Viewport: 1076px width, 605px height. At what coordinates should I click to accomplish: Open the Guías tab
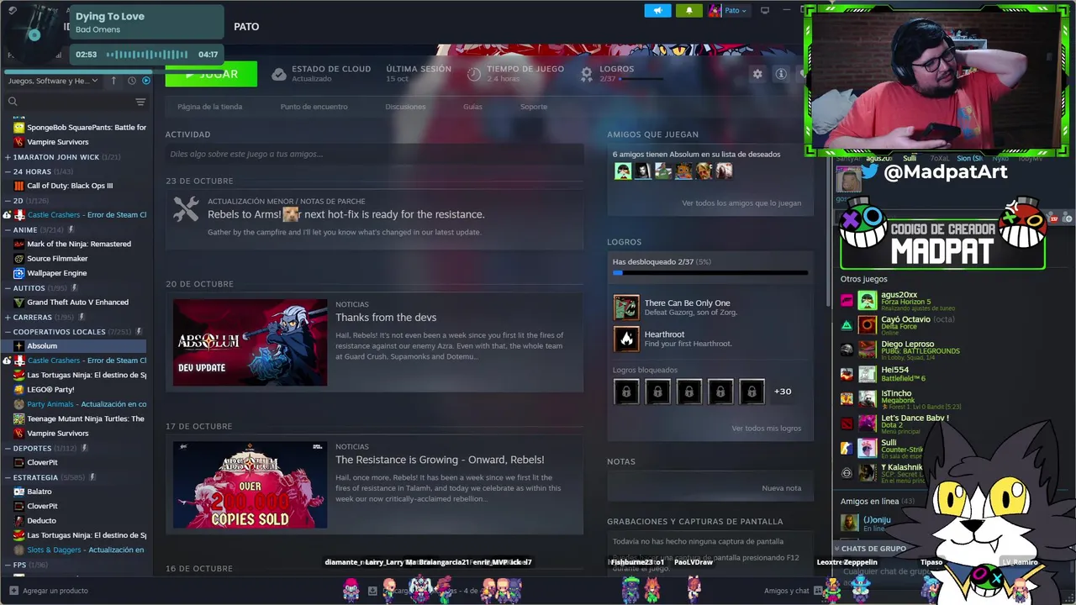472,107
